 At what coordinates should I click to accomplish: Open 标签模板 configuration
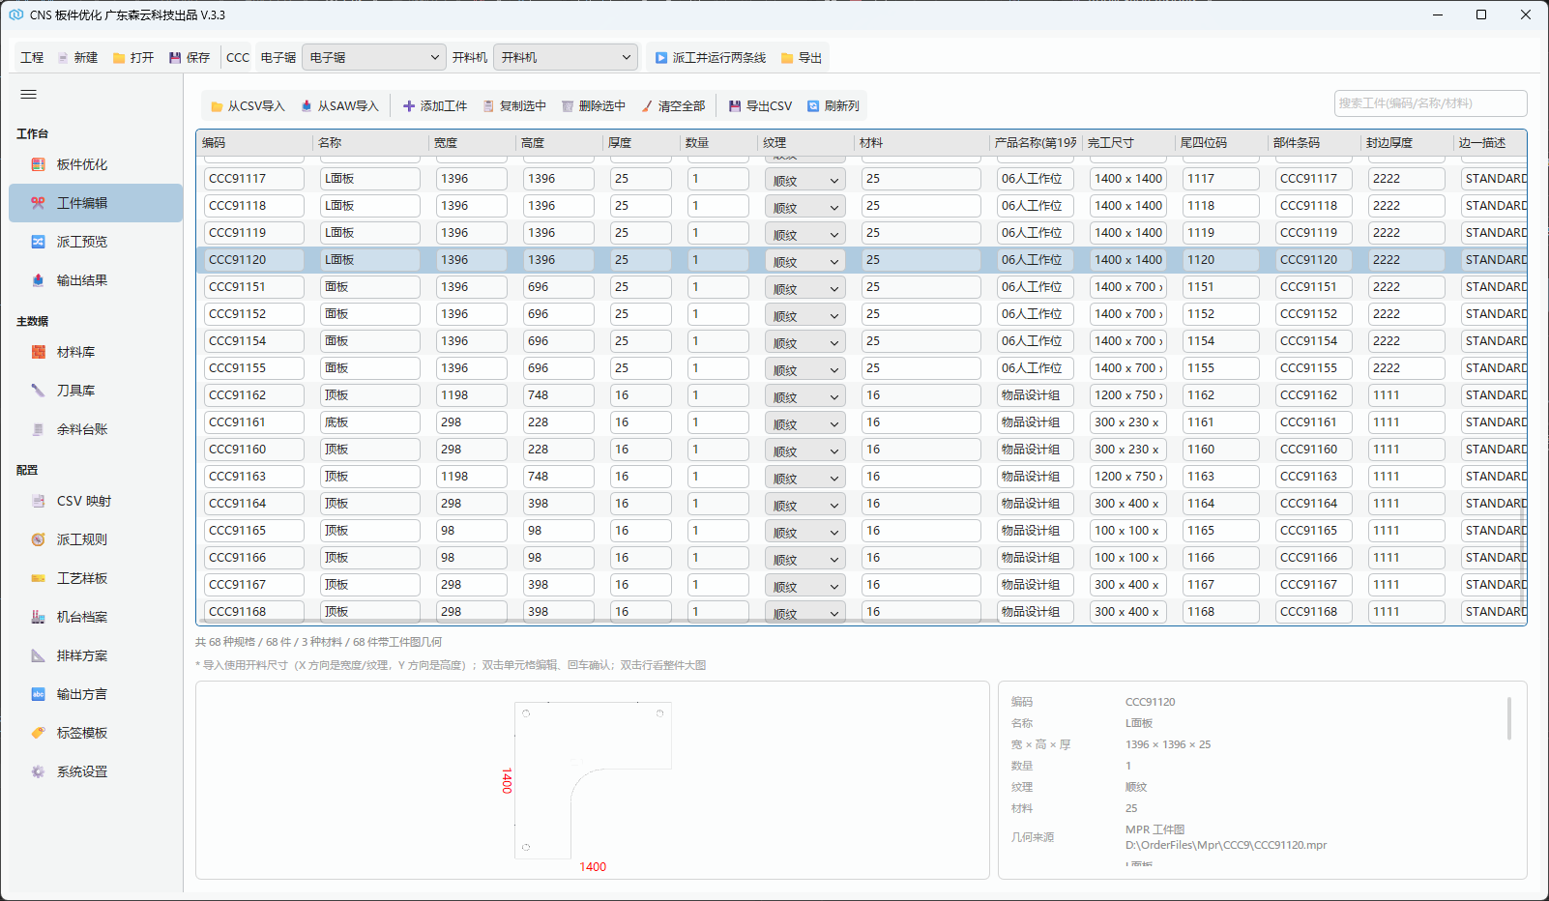96,733
